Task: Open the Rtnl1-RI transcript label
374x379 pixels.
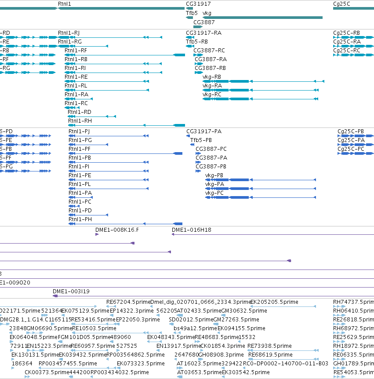Action: click(x=75, y=68)
